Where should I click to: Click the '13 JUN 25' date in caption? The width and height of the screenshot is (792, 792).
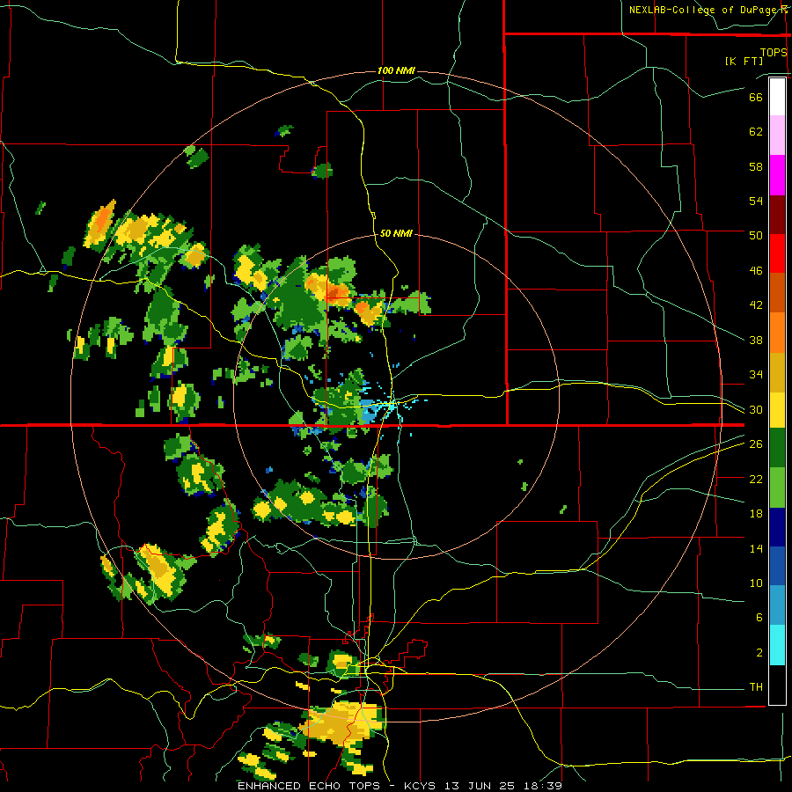click(x=480, y=786)
